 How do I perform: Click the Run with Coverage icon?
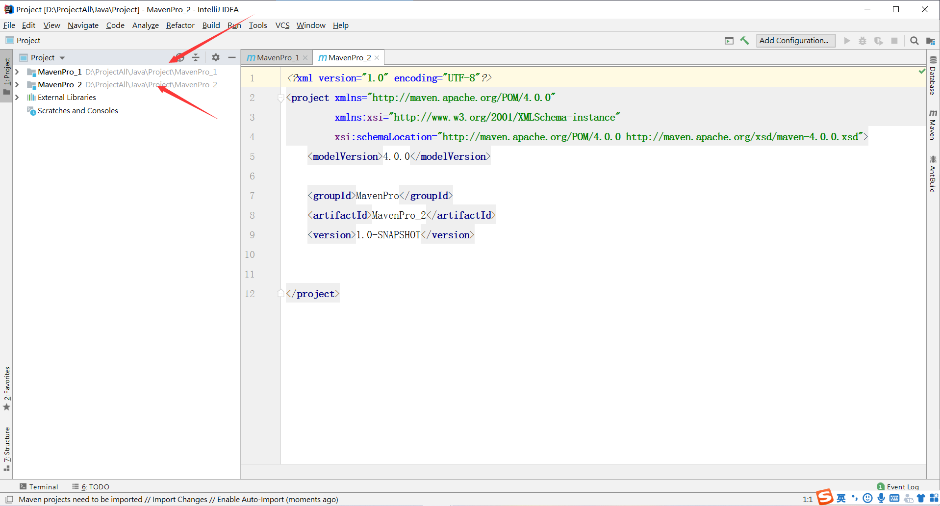[879, 41]
